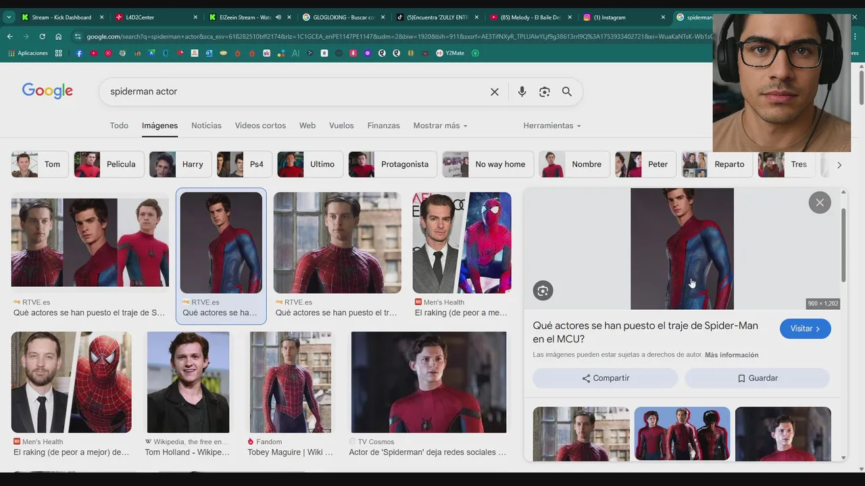Viewport: 865px width, 486px height.
Task: Select the Imágenes tab
Action: [159, 126]
